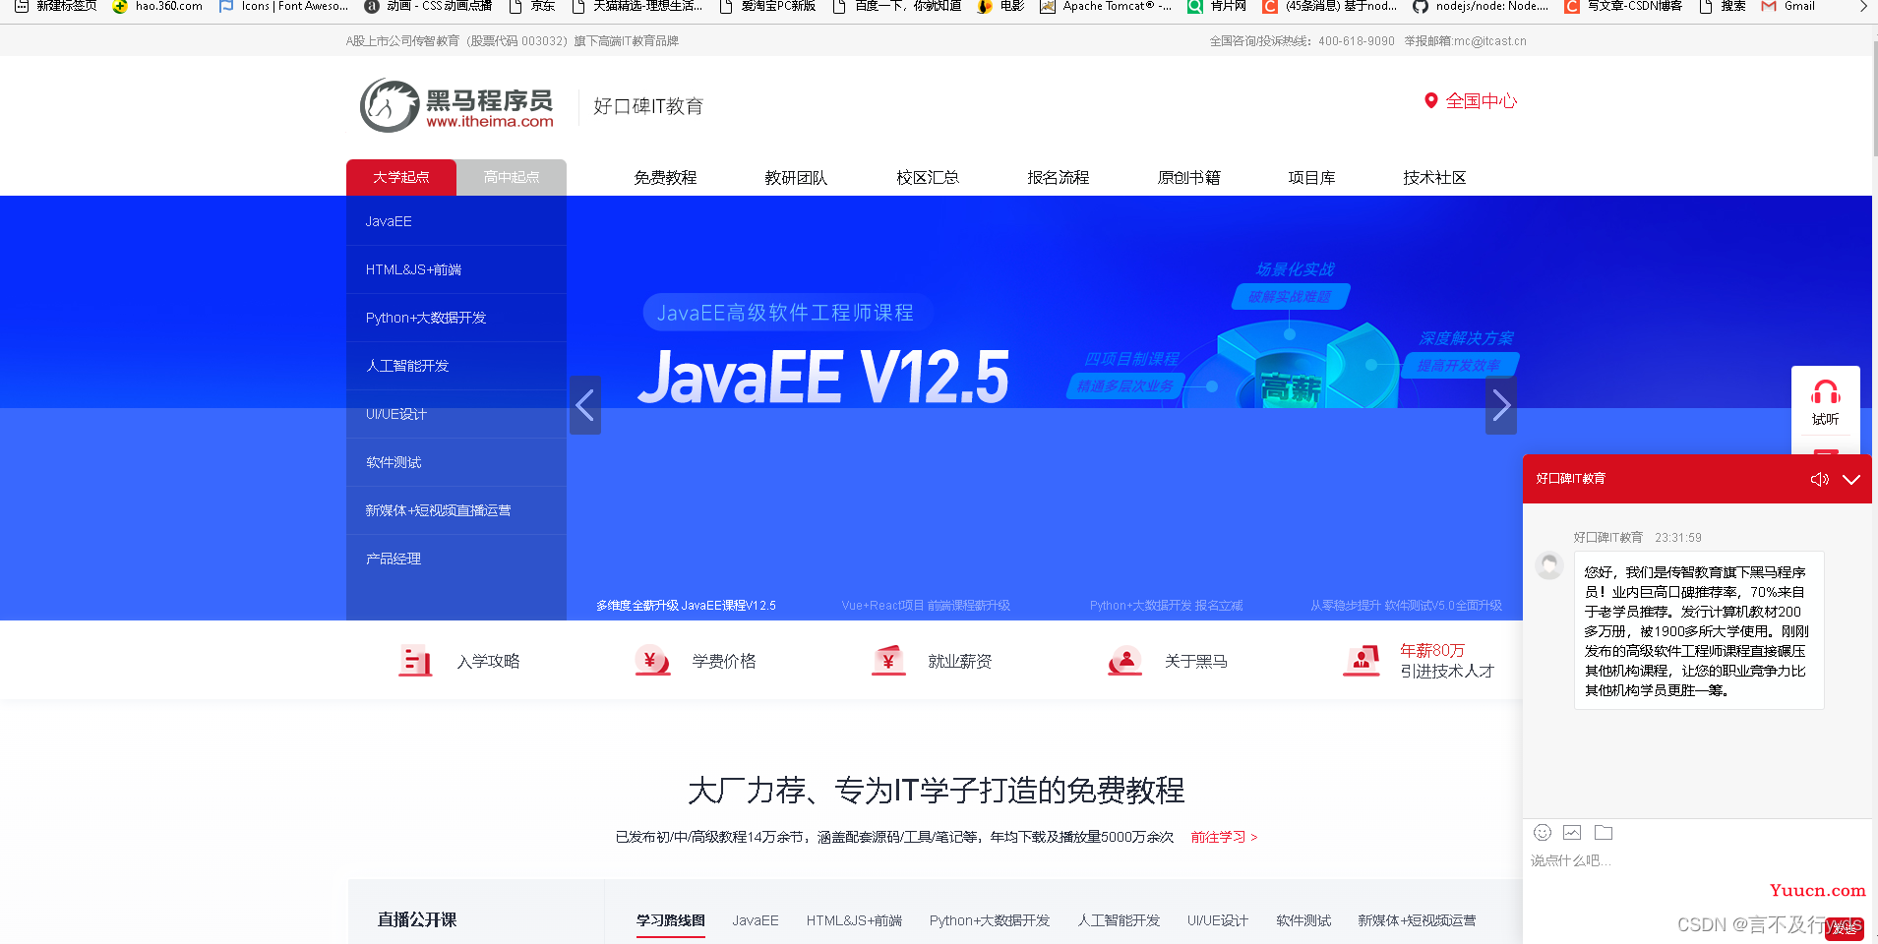Open the Icons | Font Awesome bookmark
Viewport: 1878px width, 944px height.
283,6
